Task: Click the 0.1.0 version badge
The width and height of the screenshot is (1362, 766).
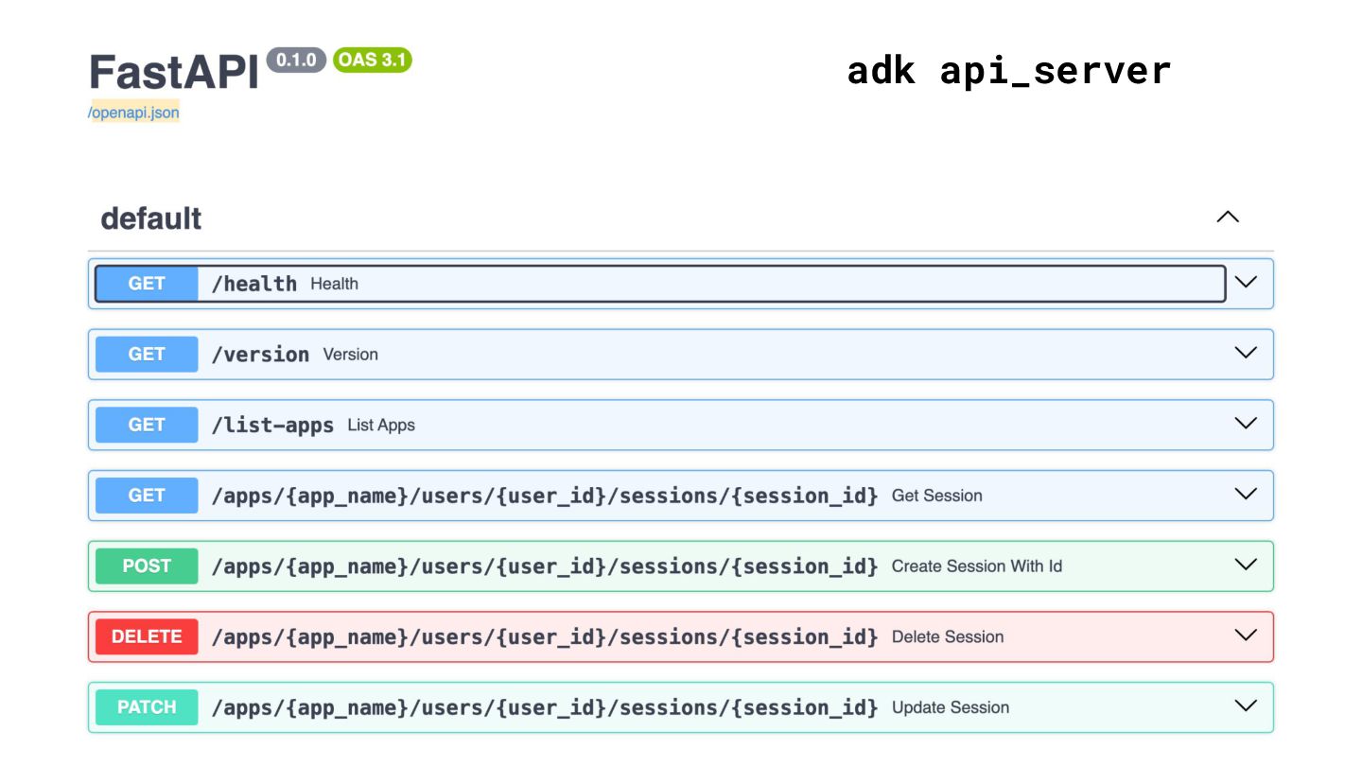Action: click(x=296, y=61)
